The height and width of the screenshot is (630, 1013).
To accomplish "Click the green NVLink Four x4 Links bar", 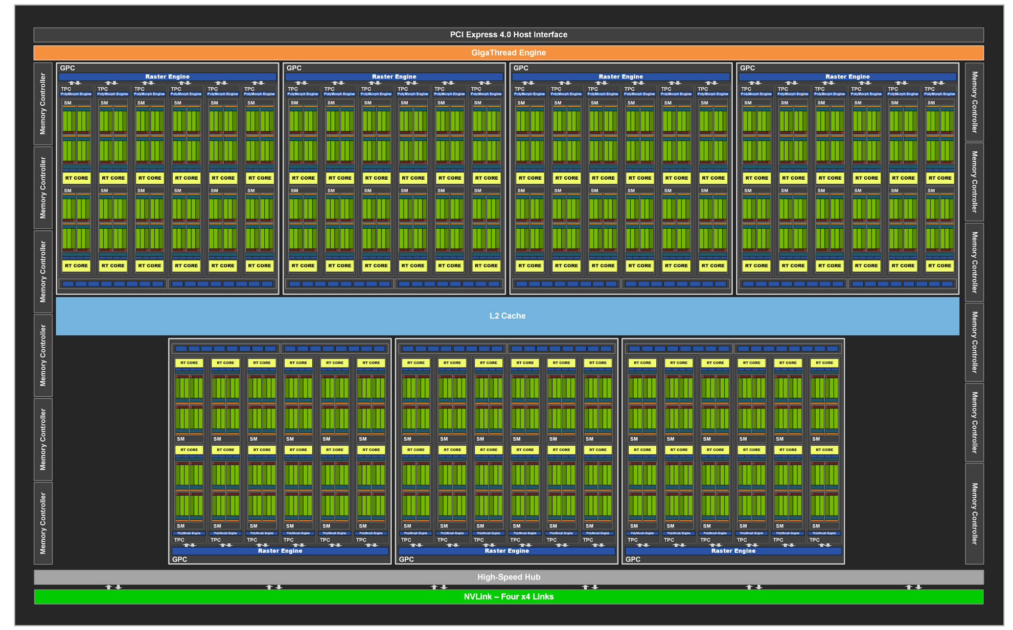I will point(508,596).
